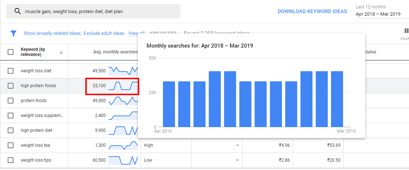Click the 'weight loss tips' keyword

coord(36,160)
